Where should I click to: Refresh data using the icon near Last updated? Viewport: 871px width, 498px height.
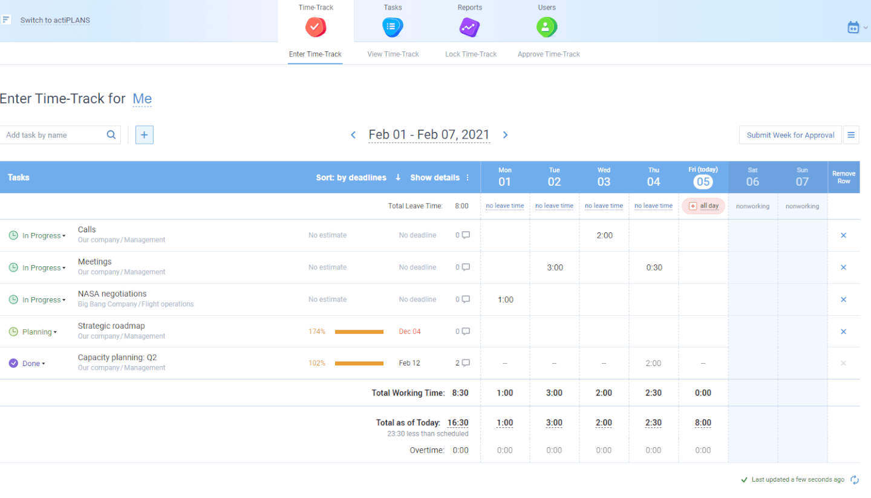[x=853, y=479]
